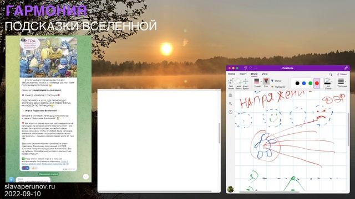Image resolution: width=355 pixels, height=199 pixels.
Task: Click the user avatar below OneNote's left sidebar
Action: click(x=231, y=189)
